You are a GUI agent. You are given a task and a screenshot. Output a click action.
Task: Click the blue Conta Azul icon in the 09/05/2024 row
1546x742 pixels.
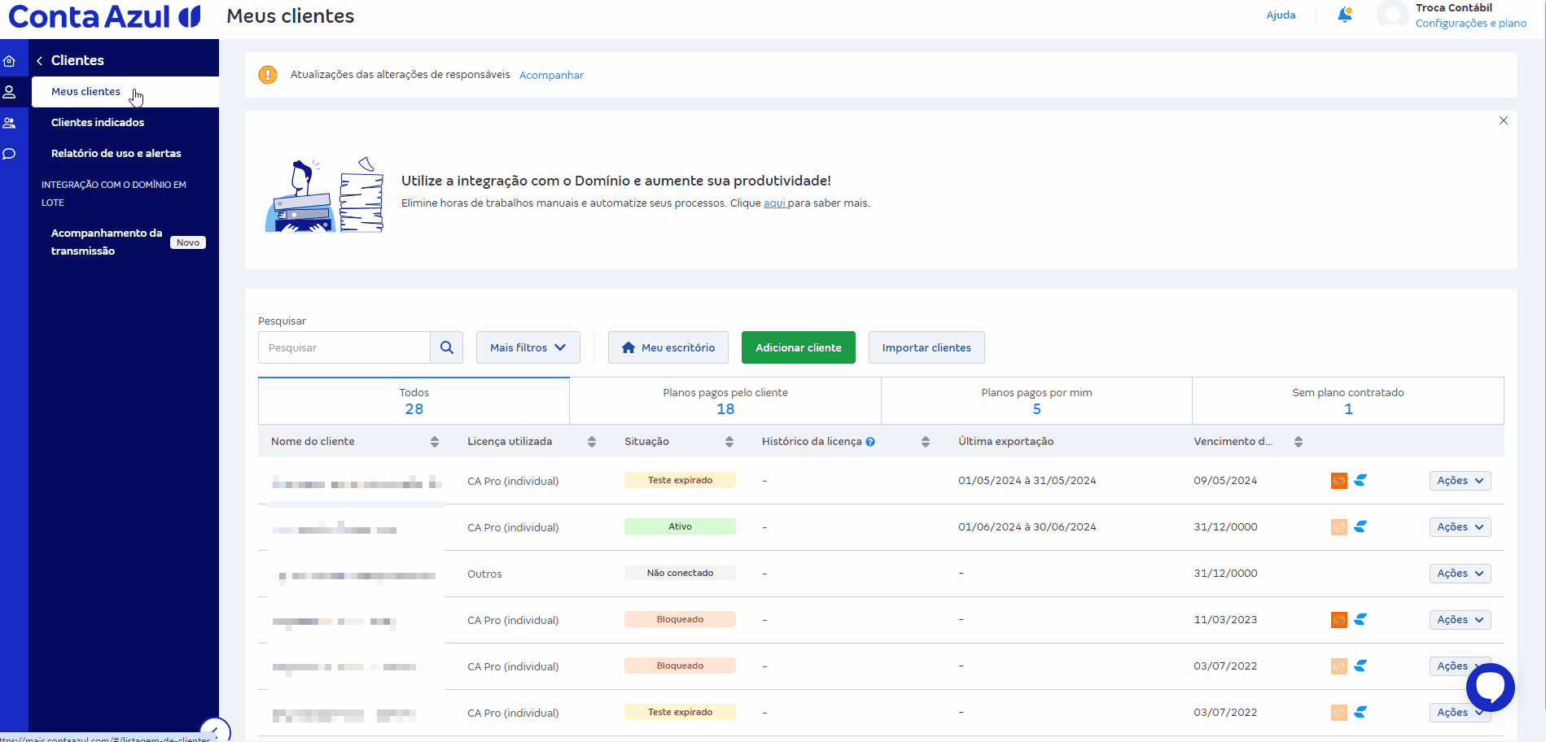point(1360,481)
